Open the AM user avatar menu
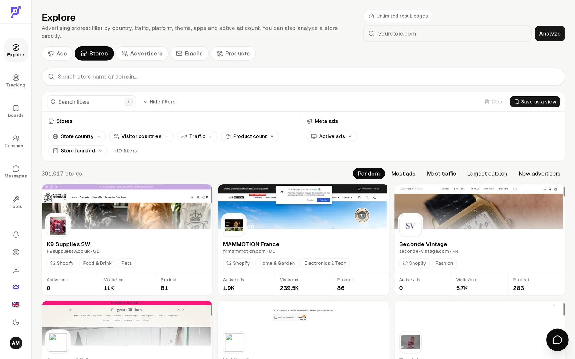575x359 pixels. (16, 343)
